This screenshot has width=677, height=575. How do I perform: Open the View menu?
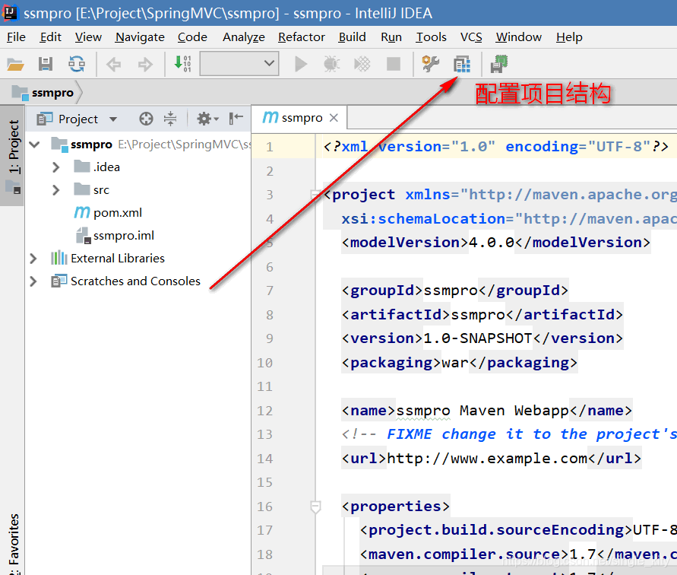[88, 37]
